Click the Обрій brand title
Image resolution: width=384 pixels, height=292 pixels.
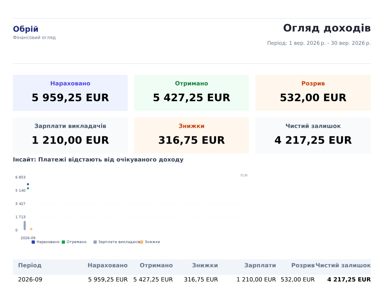pyautogui.click(x=26, y=29)
